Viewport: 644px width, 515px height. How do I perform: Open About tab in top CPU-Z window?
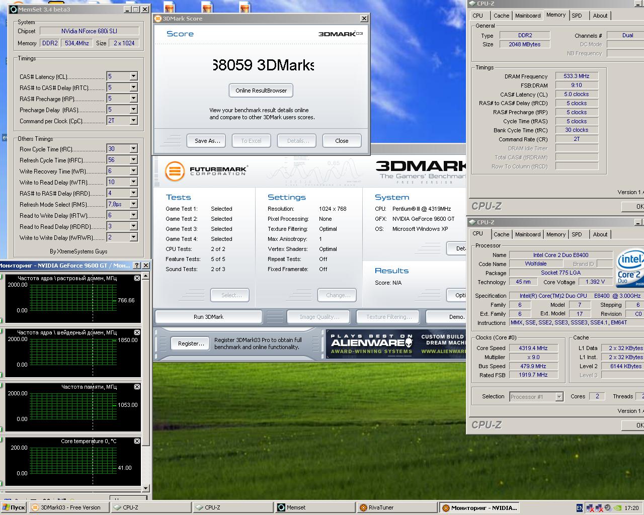[x=600, y=16]
